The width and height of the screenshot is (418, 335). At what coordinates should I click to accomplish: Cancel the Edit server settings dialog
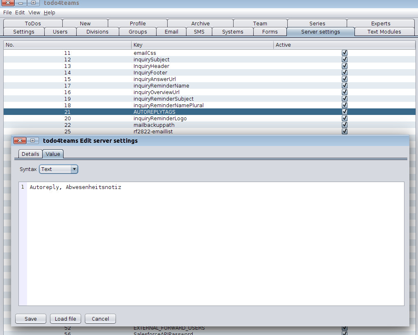coord(100,319)
